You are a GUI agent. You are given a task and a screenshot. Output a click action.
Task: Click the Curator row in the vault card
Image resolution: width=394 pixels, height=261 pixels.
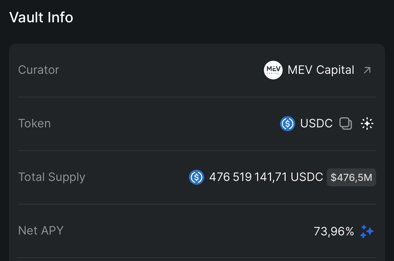pyautogui.click(x=197, y=70)
